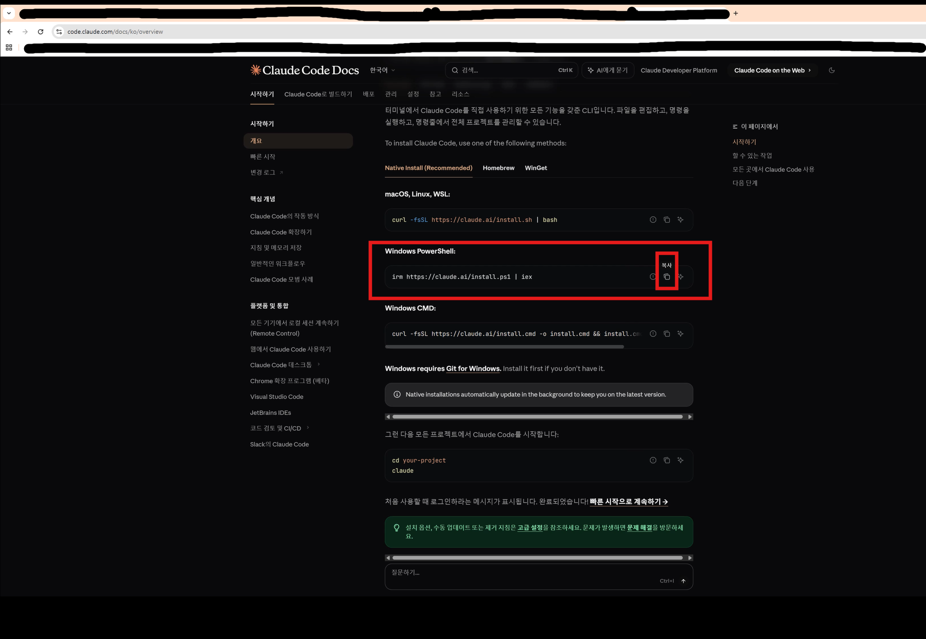This screenshot has width=926, height=639.
Task: Select the WinGet install tab
Action: coord(536,168)
